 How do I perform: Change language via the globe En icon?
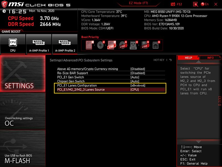point(205,4)
